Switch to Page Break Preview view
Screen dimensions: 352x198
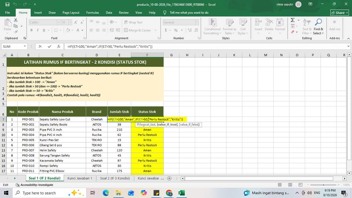point(300,185)
